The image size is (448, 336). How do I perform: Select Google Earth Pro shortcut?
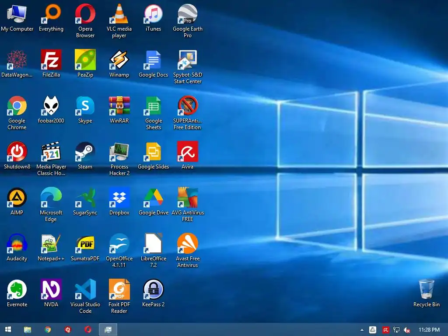click(187, 21)
